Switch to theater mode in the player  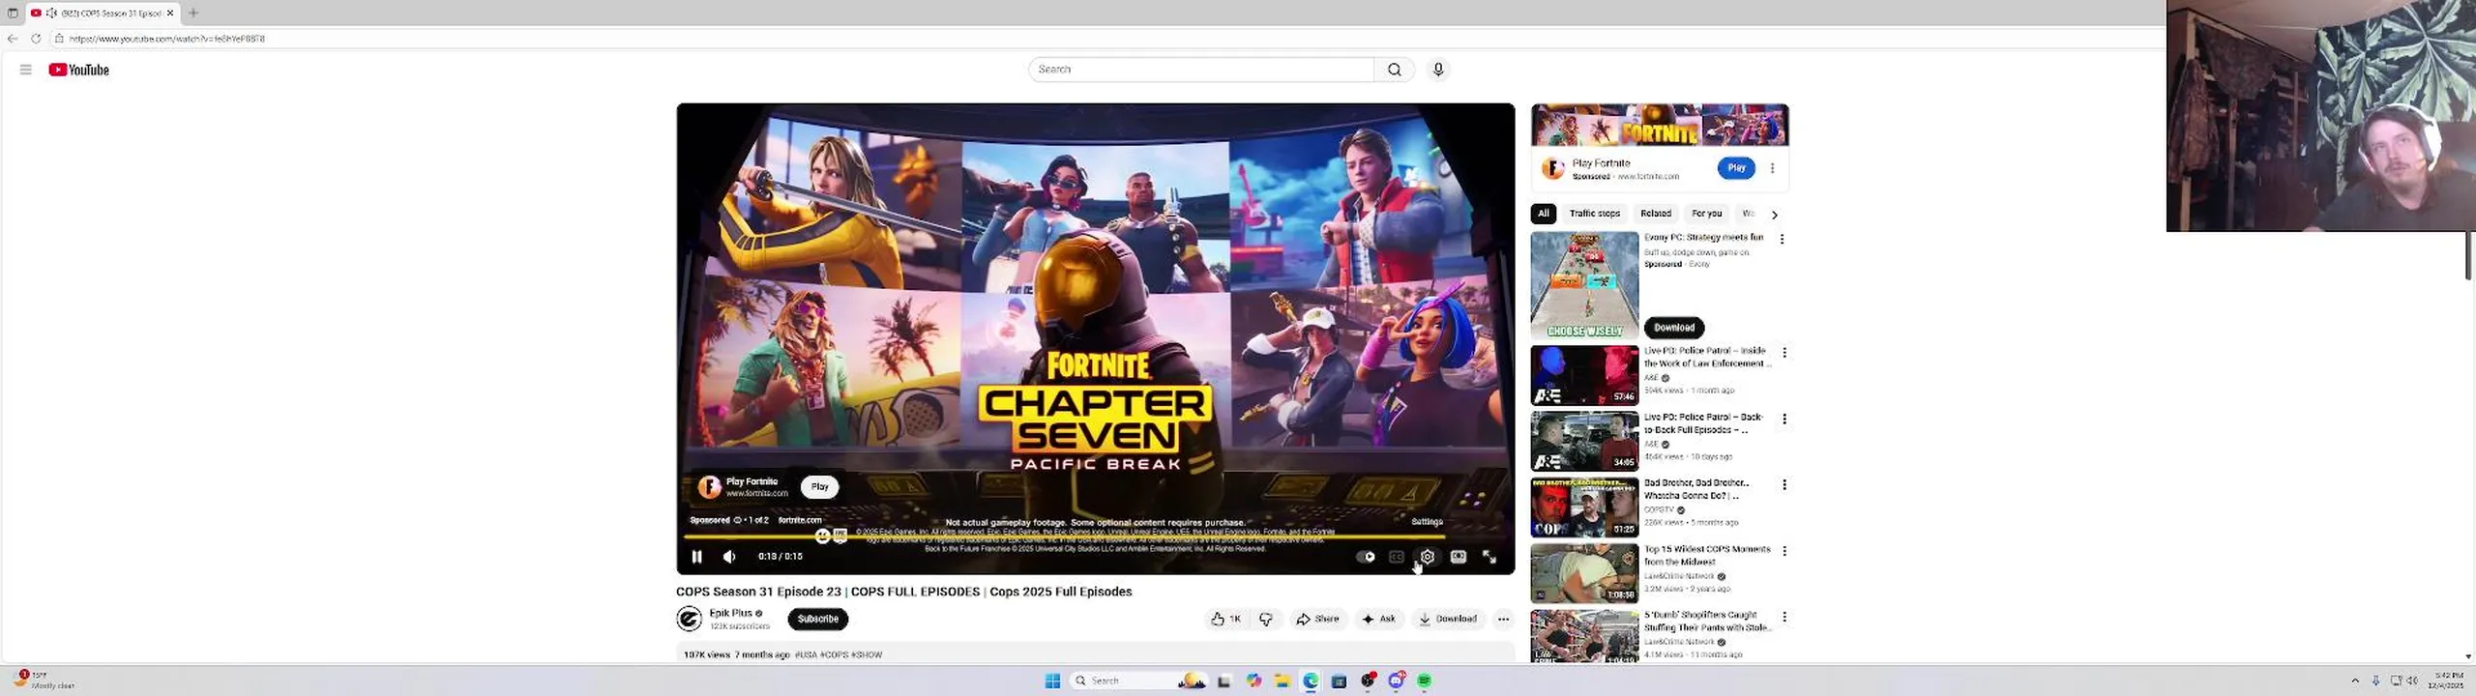tap(1459, 557)
